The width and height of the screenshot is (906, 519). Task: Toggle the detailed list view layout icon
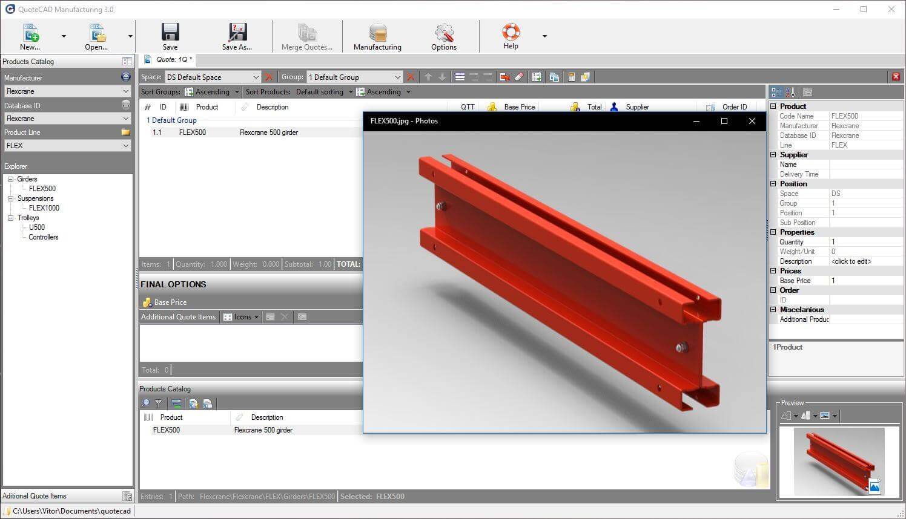[460, 77]
